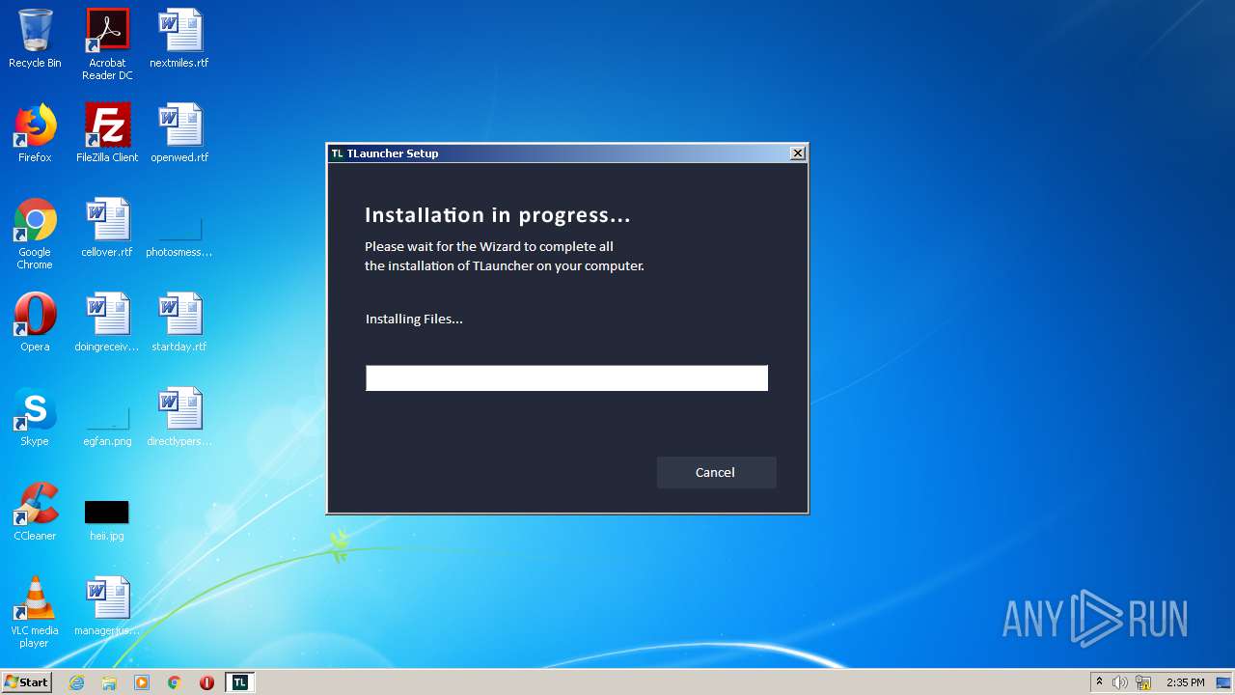Launch Acrobat Reader DC shortcut
1235x695 pixels.
coord(107,44)
